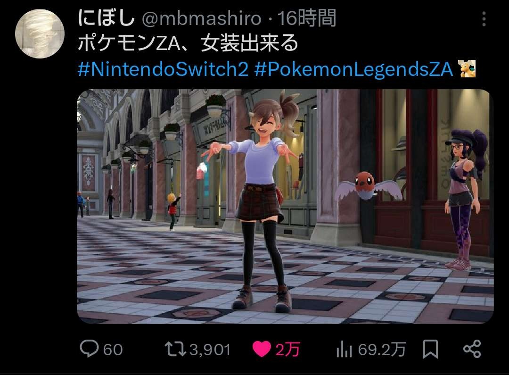The width and height of the screenshot is (509, 375).
Task: Click the 69.2万 views count
Action: coord(382,350)
